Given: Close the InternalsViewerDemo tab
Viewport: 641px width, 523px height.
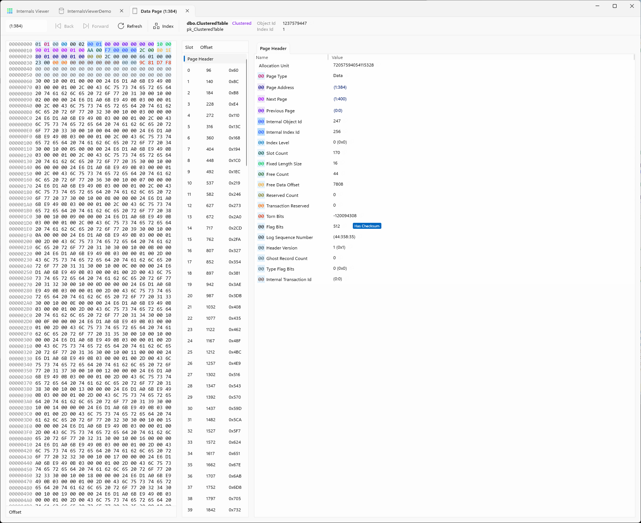Looking at the screenshot, I should point(121,11).
